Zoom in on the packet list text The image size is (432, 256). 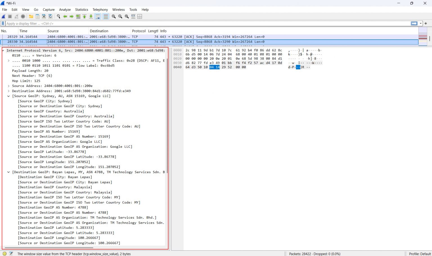coord(114,16)
